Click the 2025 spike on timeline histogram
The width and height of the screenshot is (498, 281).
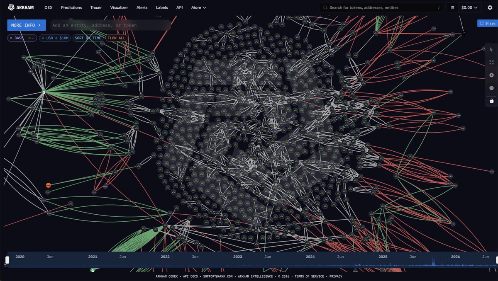tap(433, 261)
